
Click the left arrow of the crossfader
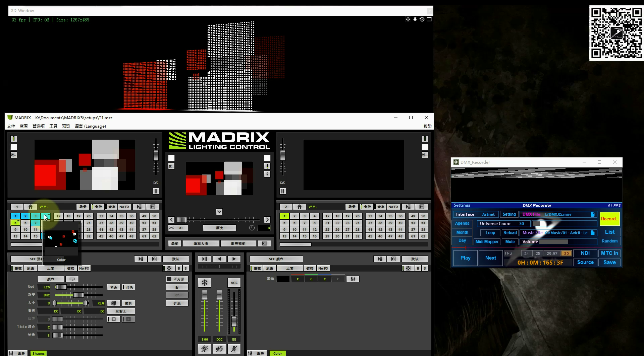[171, 220]
